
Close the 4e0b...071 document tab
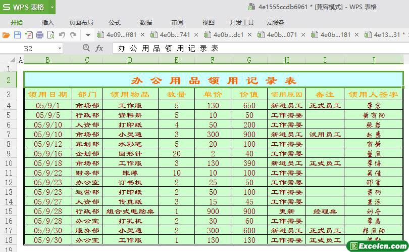[303, 35]
